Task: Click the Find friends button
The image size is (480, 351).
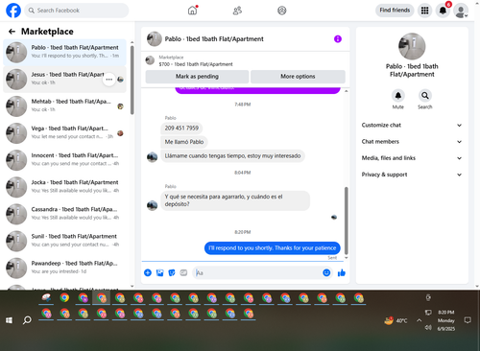Action: [x=395, y=11]
